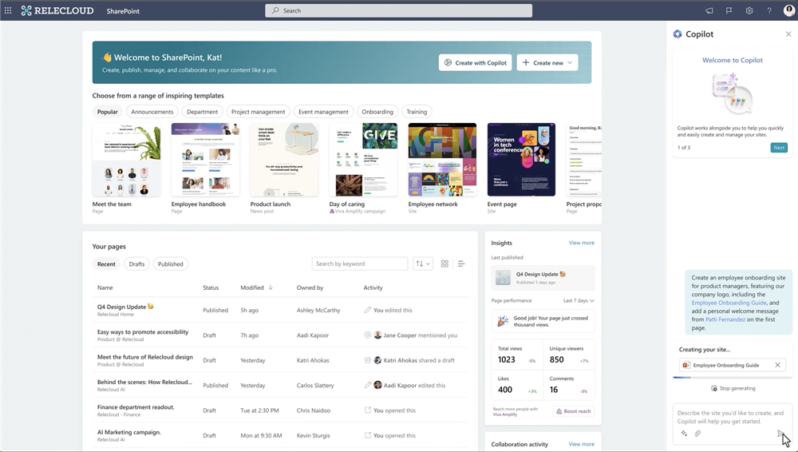Click the Owned by column header
This screenshot has width=798, height=452.
tap(310, 287)
